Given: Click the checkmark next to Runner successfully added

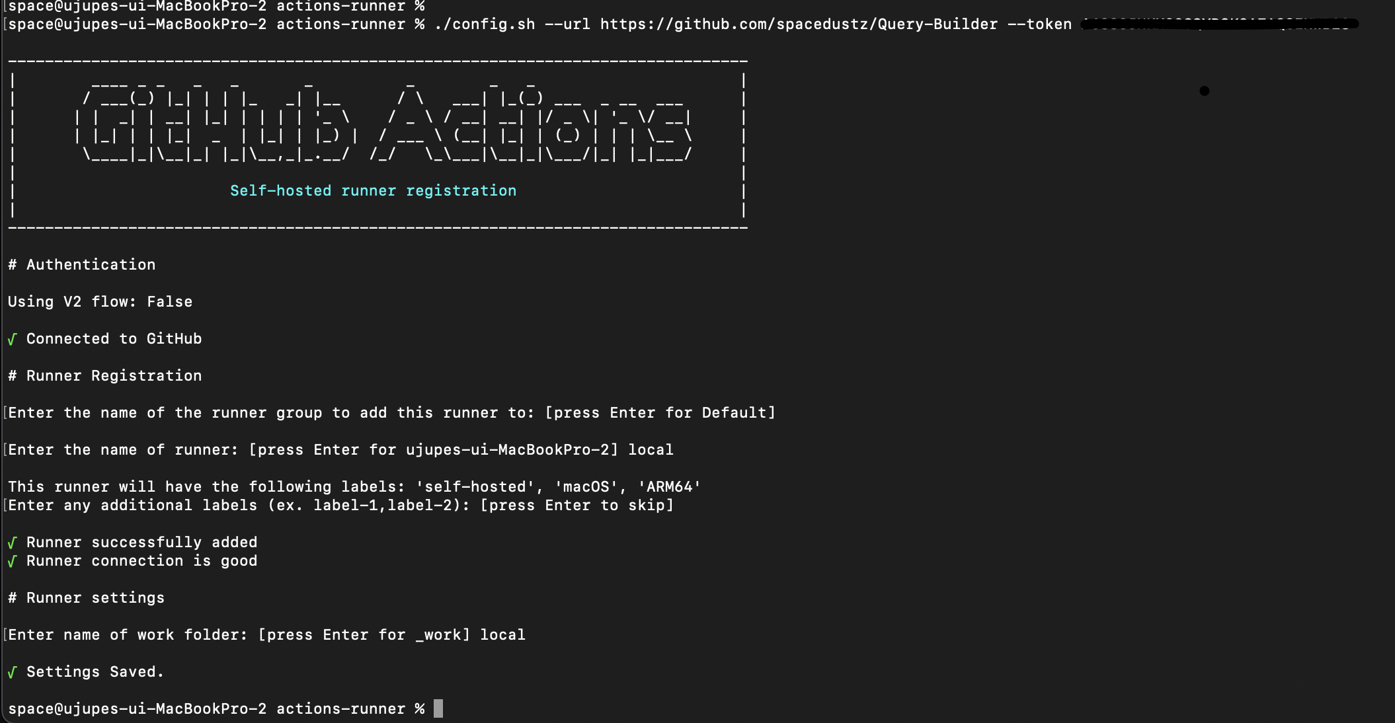Looking at the screenshot, I should 12,543.
